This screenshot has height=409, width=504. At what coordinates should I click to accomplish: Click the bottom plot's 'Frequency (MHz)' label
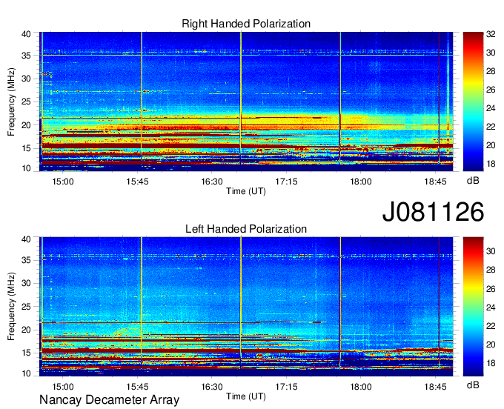(11, 307)
